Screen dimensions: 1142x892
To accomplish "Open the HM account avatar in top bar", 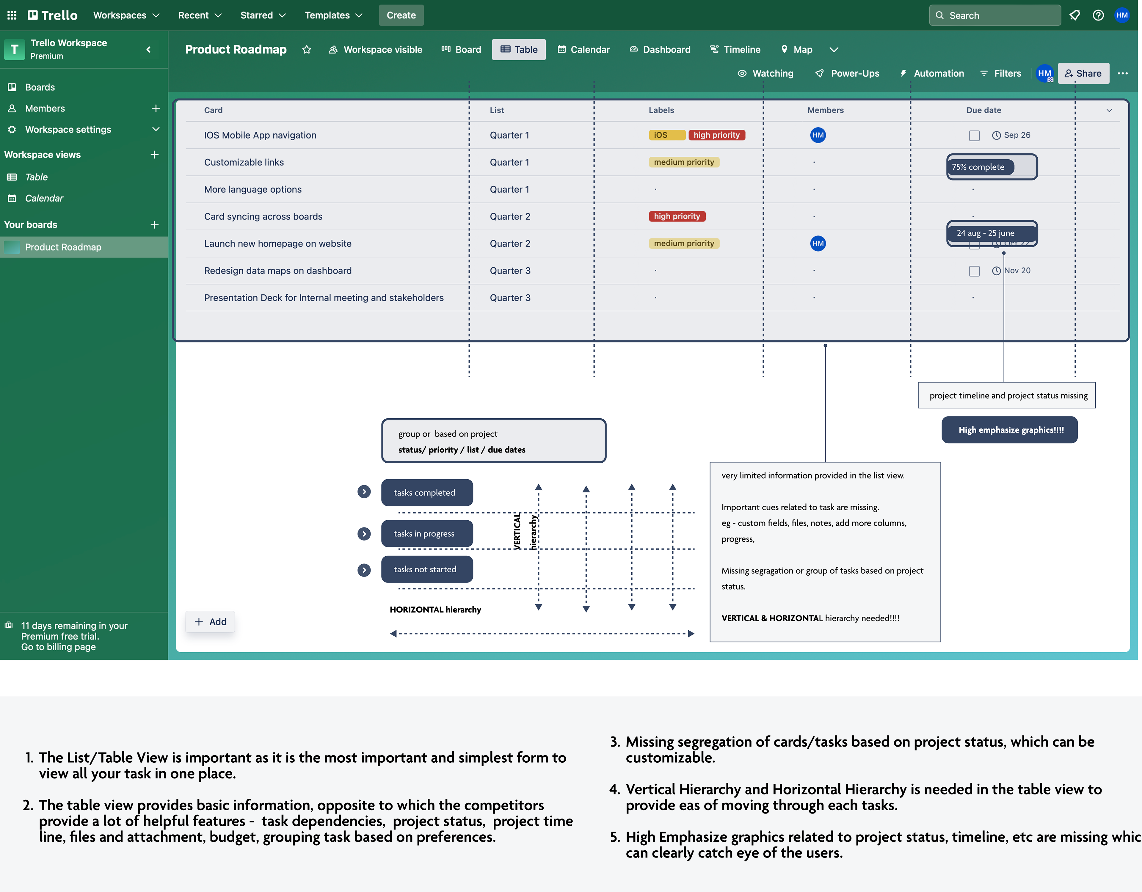I will 1122,15.
